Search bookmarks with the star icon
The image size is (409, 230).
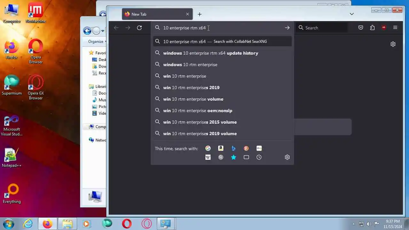tap(234, 157)
